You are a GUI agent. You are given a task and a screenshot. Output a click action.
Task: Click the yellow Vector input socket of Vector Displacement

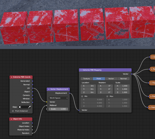tap(47, 102)
